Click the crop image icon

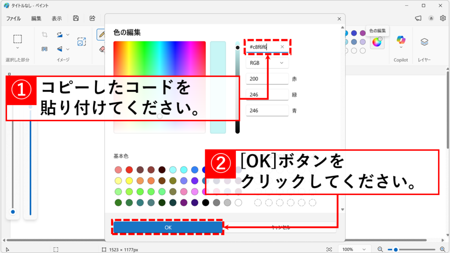point(44,34)
